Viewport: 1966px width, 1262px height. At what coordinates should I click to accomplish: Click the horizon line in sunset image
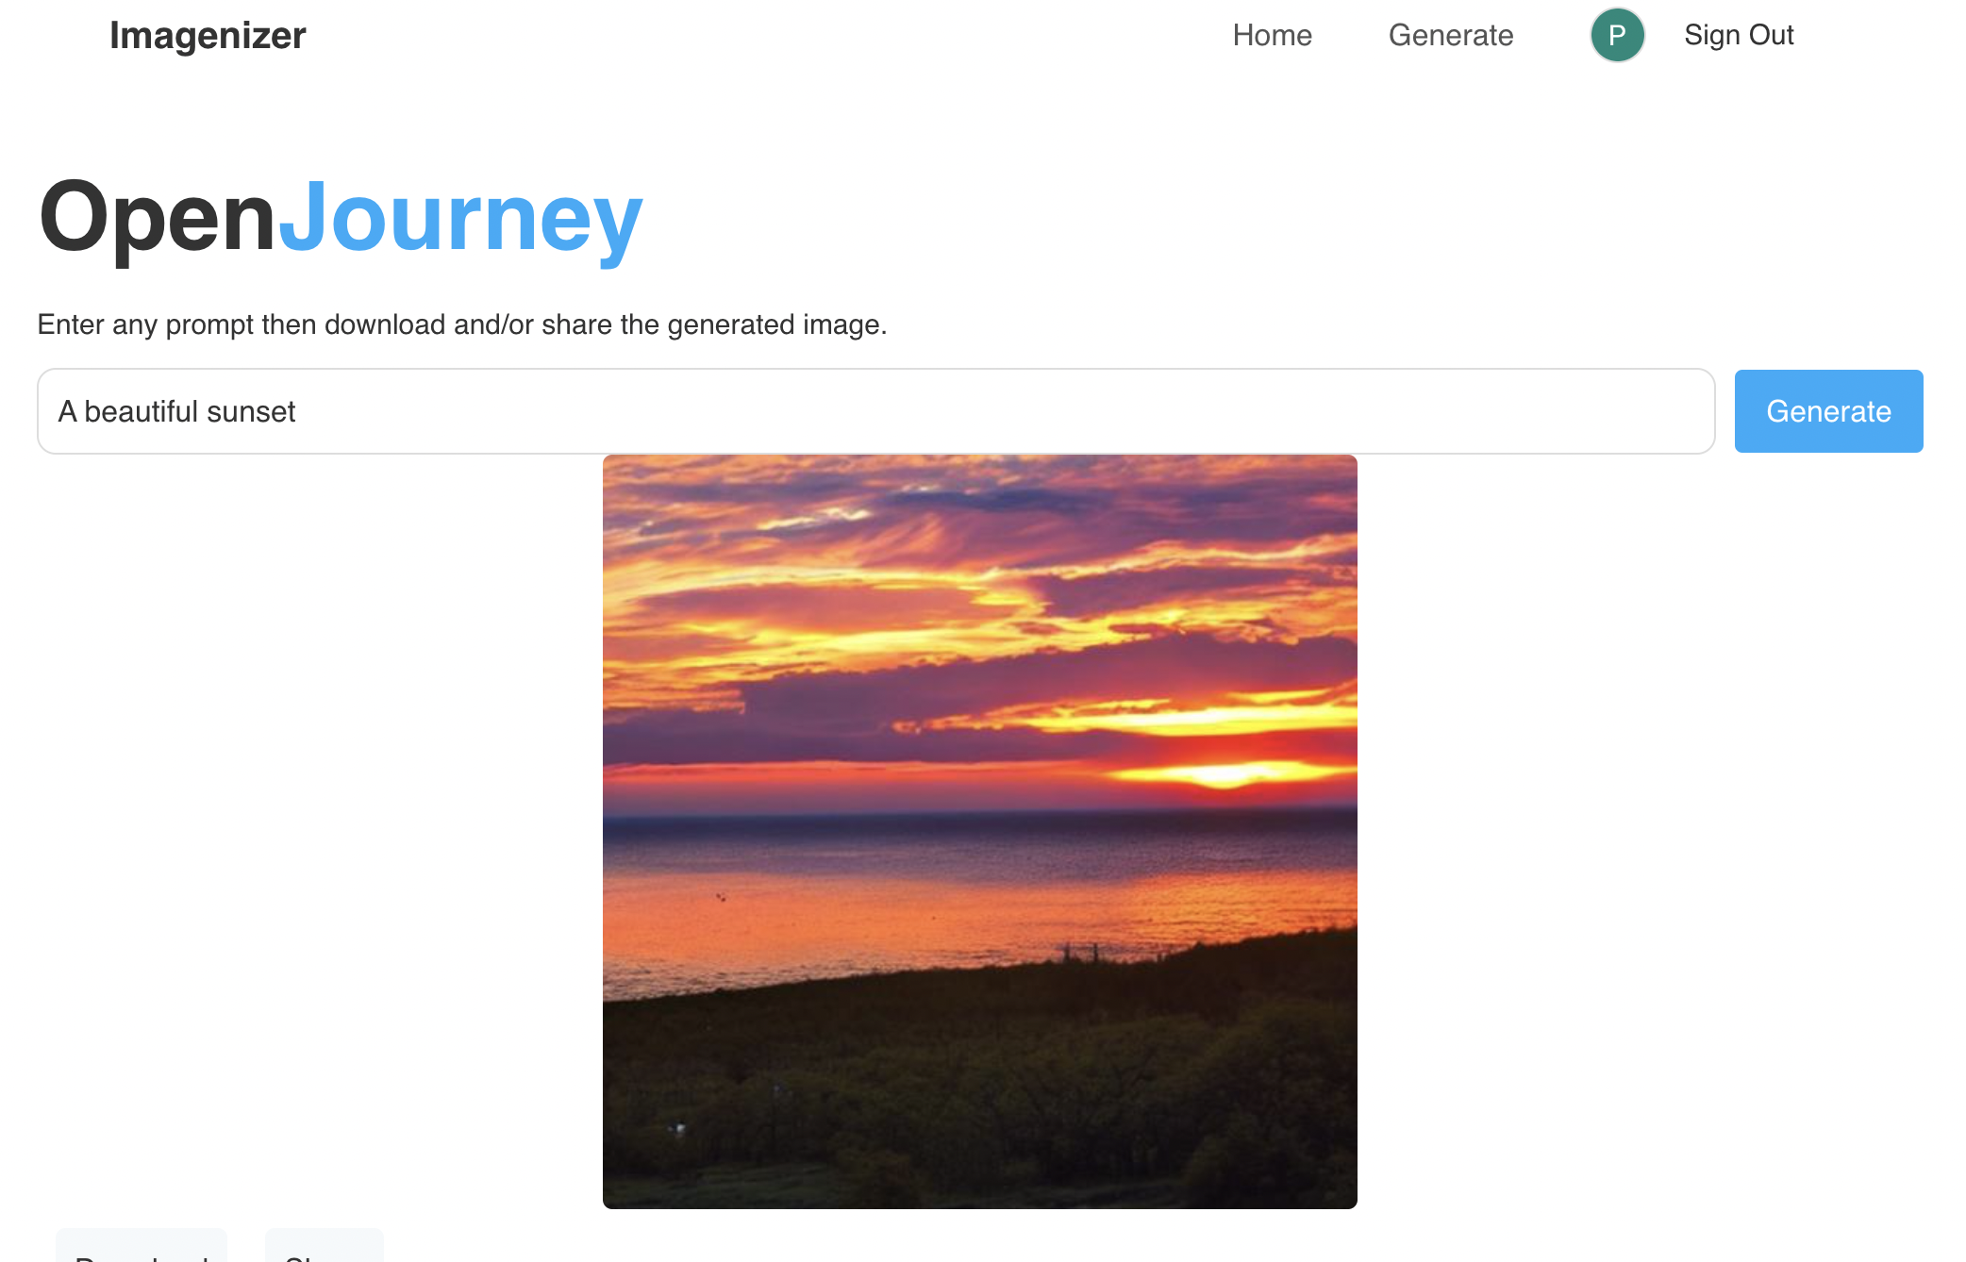[979, 813]
